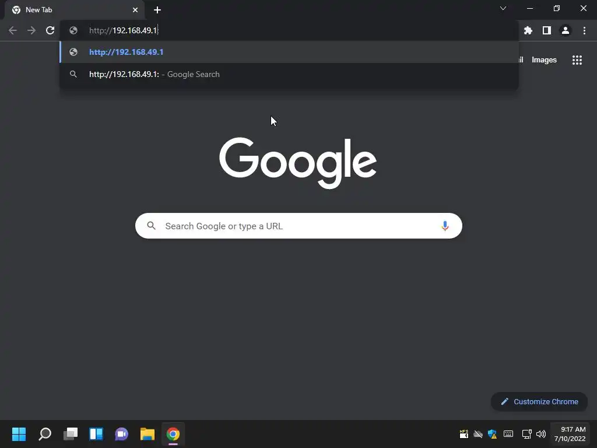Open the Widgets taskbar icon
Viewport: 597px width, 448px height.
pos(96,434)
